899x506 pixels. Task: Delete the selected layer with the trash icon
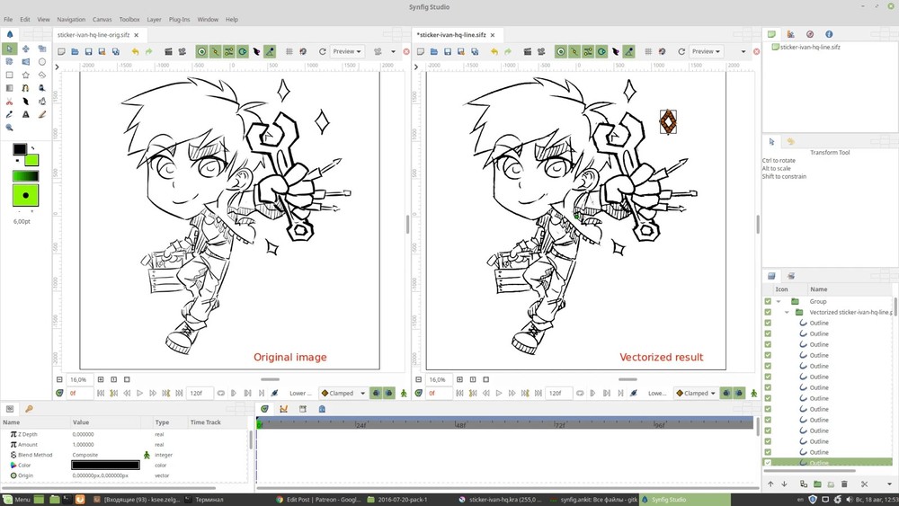844,484
